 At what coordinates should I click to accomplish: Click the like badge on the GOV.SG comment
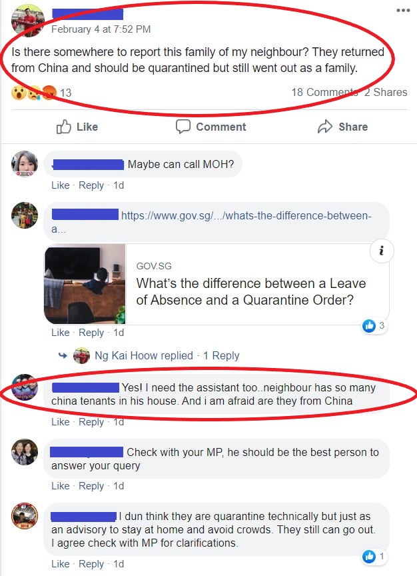pyautogui.click(x=374, y=325)
